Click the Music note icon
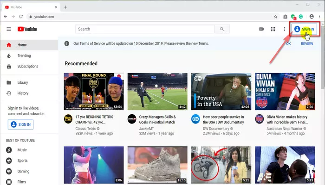 coord(9,150)
